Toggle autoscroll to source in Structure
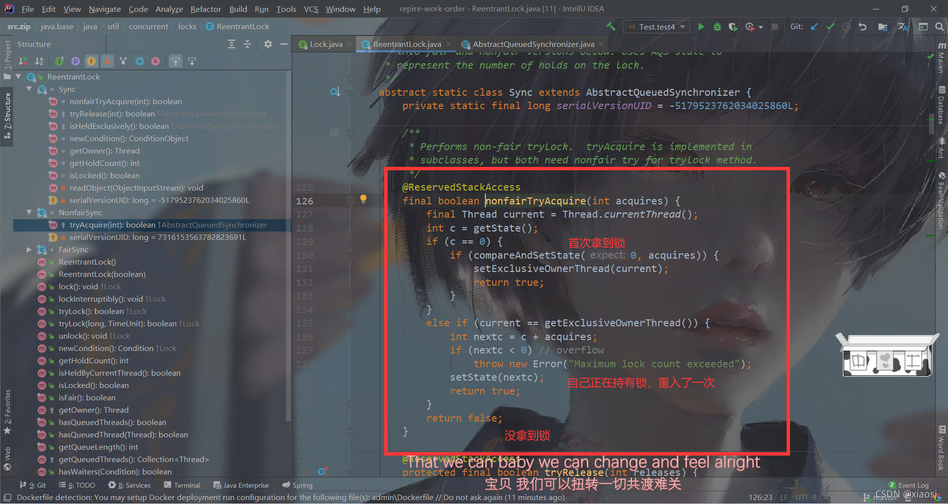The image size is (948, 504). 176,61
